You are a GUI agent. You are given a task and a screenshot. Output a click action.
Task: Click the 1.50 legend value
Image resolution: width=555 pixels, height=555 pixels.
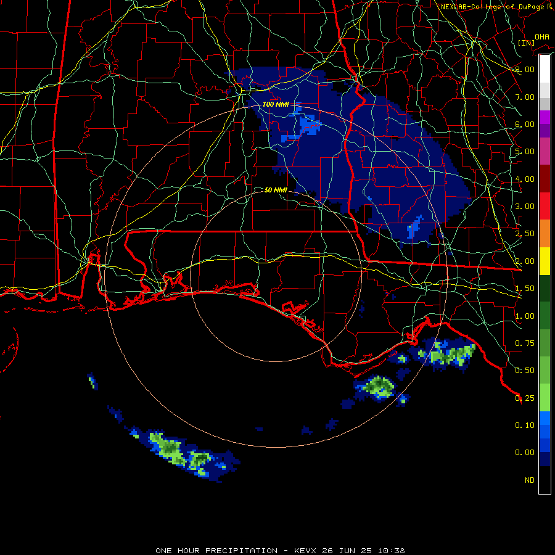point(524,289)
